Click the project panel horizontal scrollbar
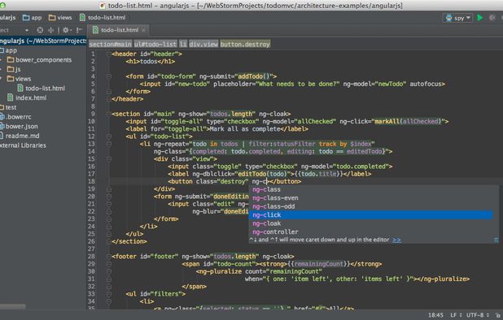 coord(13,306)
